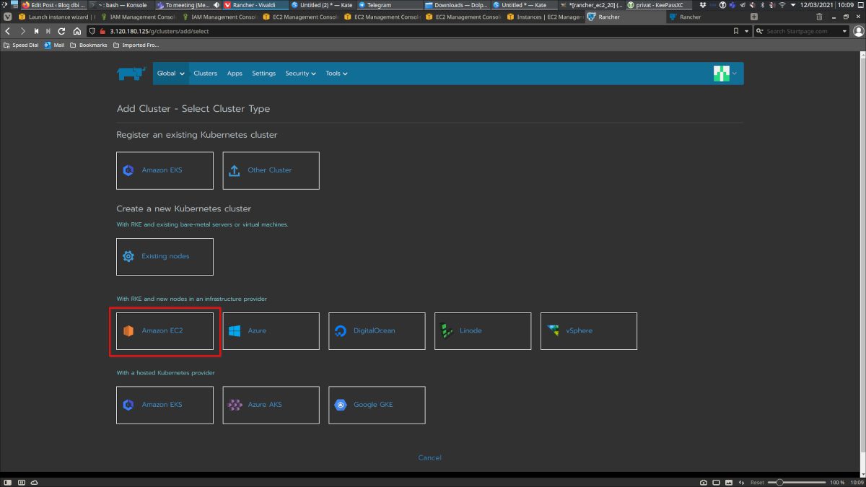Click the Linode logo icon
The image size is (866, 487).
447,331
